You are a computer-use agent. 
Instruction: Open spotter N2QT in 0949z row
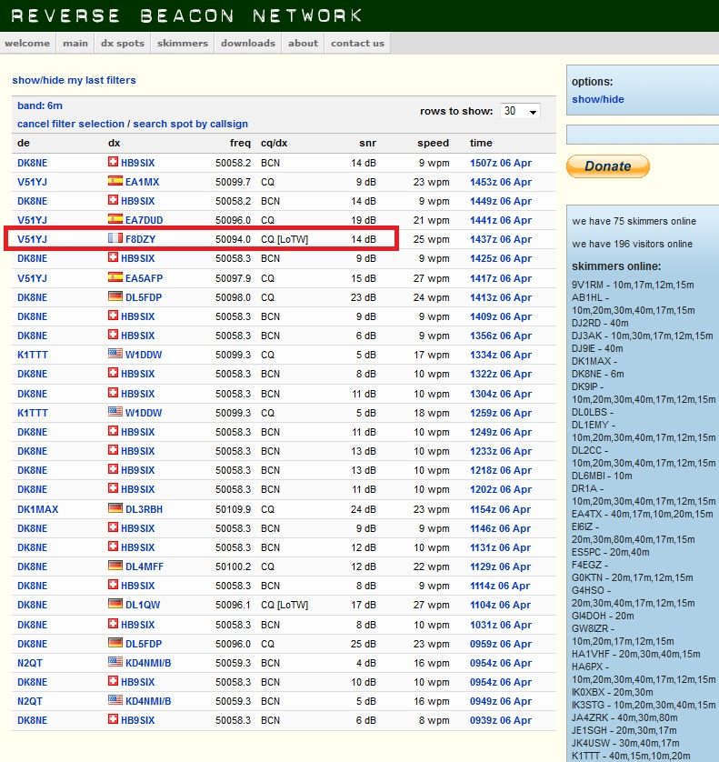tap(30, 701)
